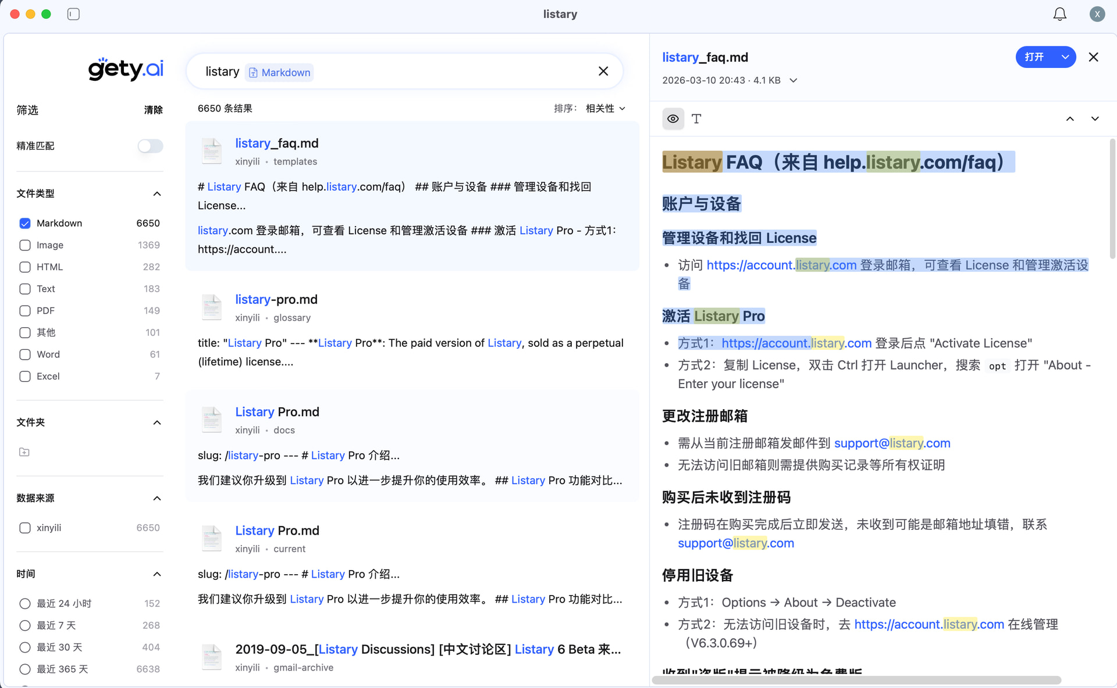Click the listary_faq.md file icon in results

click(211, 150)
